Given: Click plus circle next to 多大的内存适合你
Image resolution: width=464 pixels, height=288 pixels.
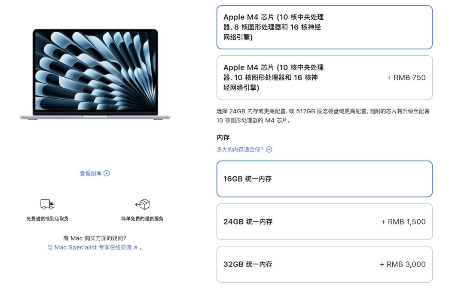Looking at the screenshot, I should 269,150.
